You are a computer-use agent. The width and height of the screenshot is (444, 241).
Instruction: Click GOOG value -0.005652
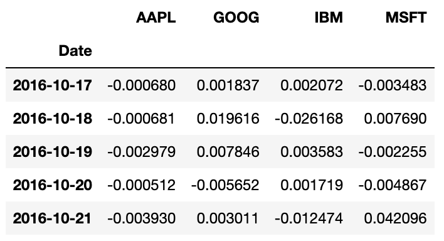[x=225, y=185]
